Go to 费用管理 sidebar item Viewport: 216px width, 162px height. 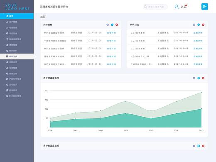[x=17, y=45]
